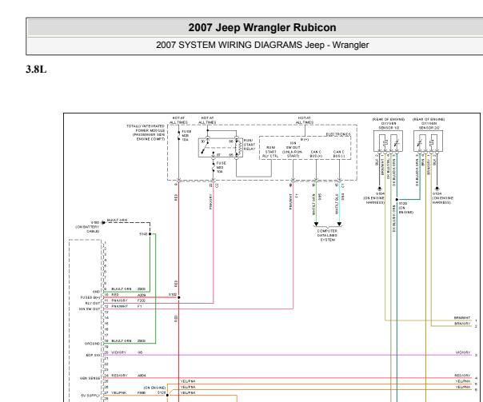Click the Run/Start Relay symbol
This screenshot has width=483, height=402.
pyautogui.click(x=221, y=148)
